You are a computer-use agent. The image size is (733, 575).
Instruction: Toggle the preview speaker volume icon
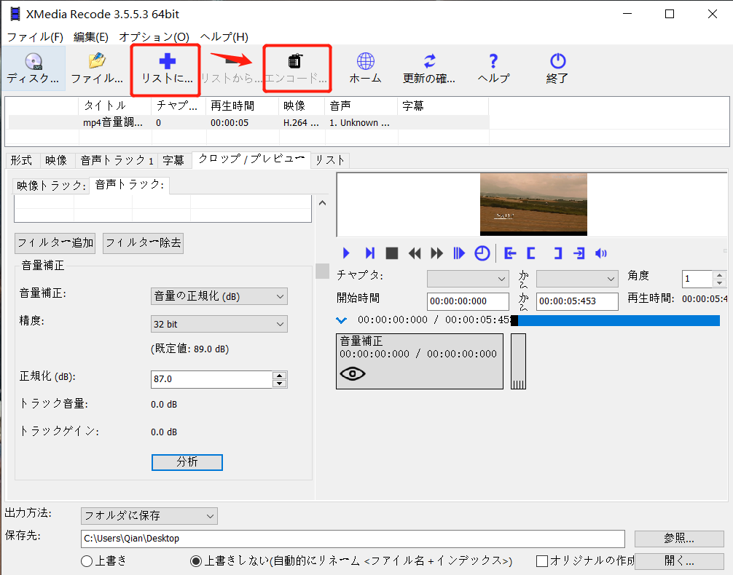(x=601, y=253)
